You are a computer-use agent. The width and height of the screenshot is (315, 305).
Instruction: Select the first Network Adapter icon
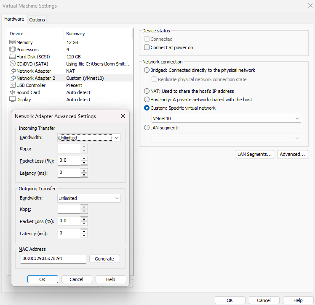tap(13, 71)
